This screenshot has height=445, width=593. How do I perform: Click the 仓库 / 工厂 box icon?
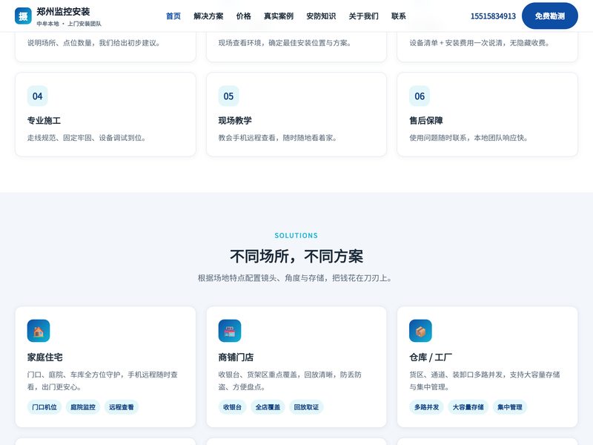tap(420, 331)
